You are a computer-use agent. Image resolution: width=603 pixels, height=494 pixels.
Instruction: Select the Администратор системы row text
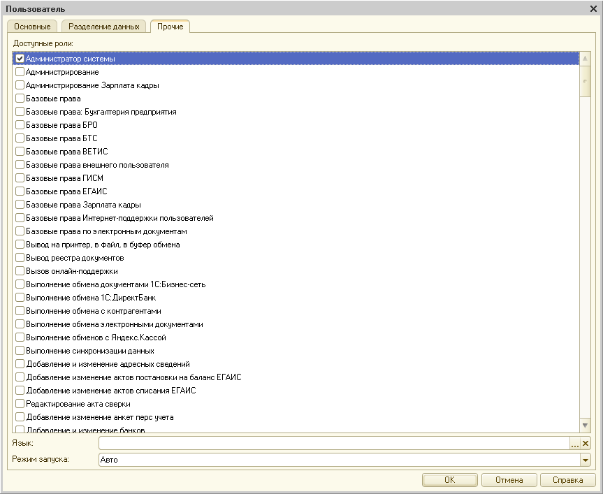tap(71, 59)
